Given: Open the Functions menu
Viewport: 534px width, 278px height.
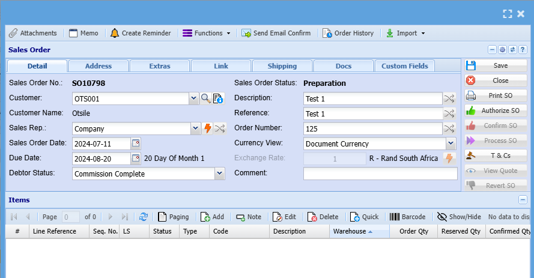Looking at the screenshot, I should pos(207,33).
